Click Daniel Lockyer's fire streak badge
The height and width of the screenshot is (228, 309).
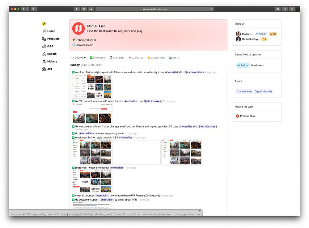264,39
